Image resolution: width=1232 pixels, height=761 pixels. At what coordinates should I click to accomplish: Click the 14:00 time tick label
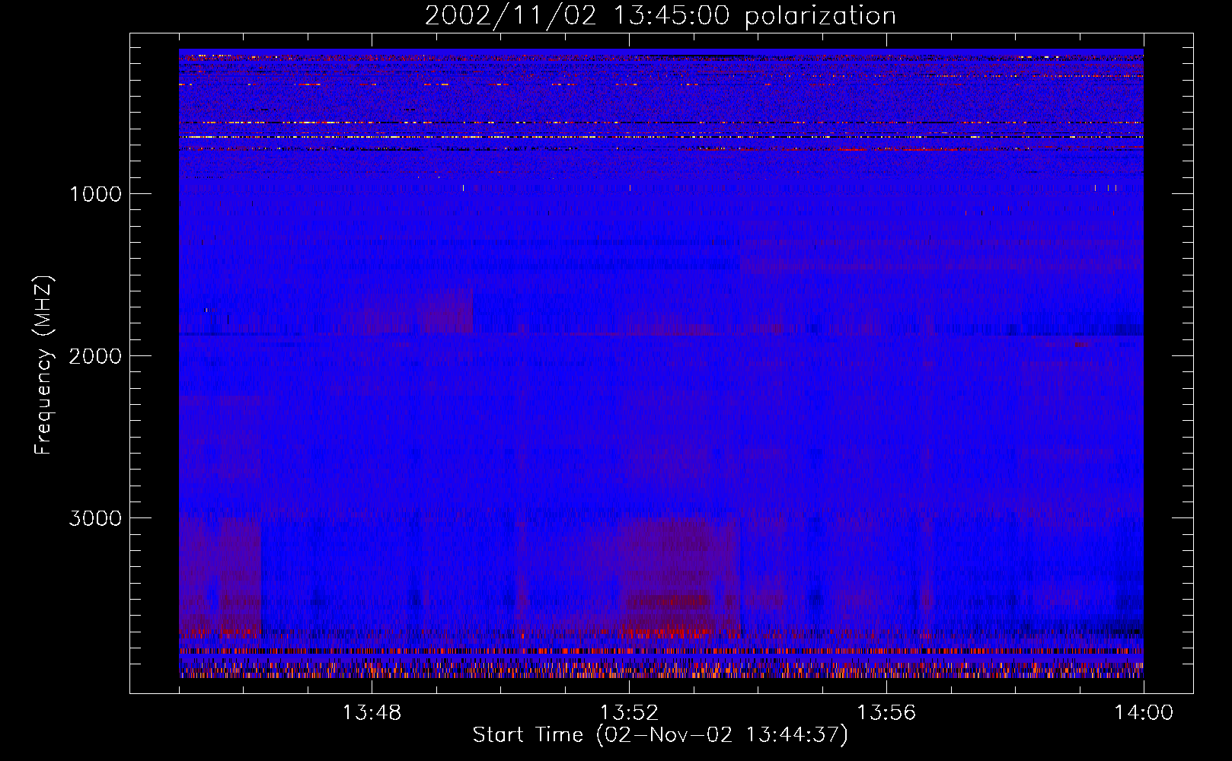1144,713
